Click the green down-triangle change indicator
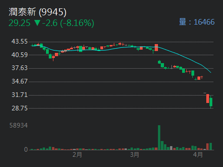 point(37,23)
